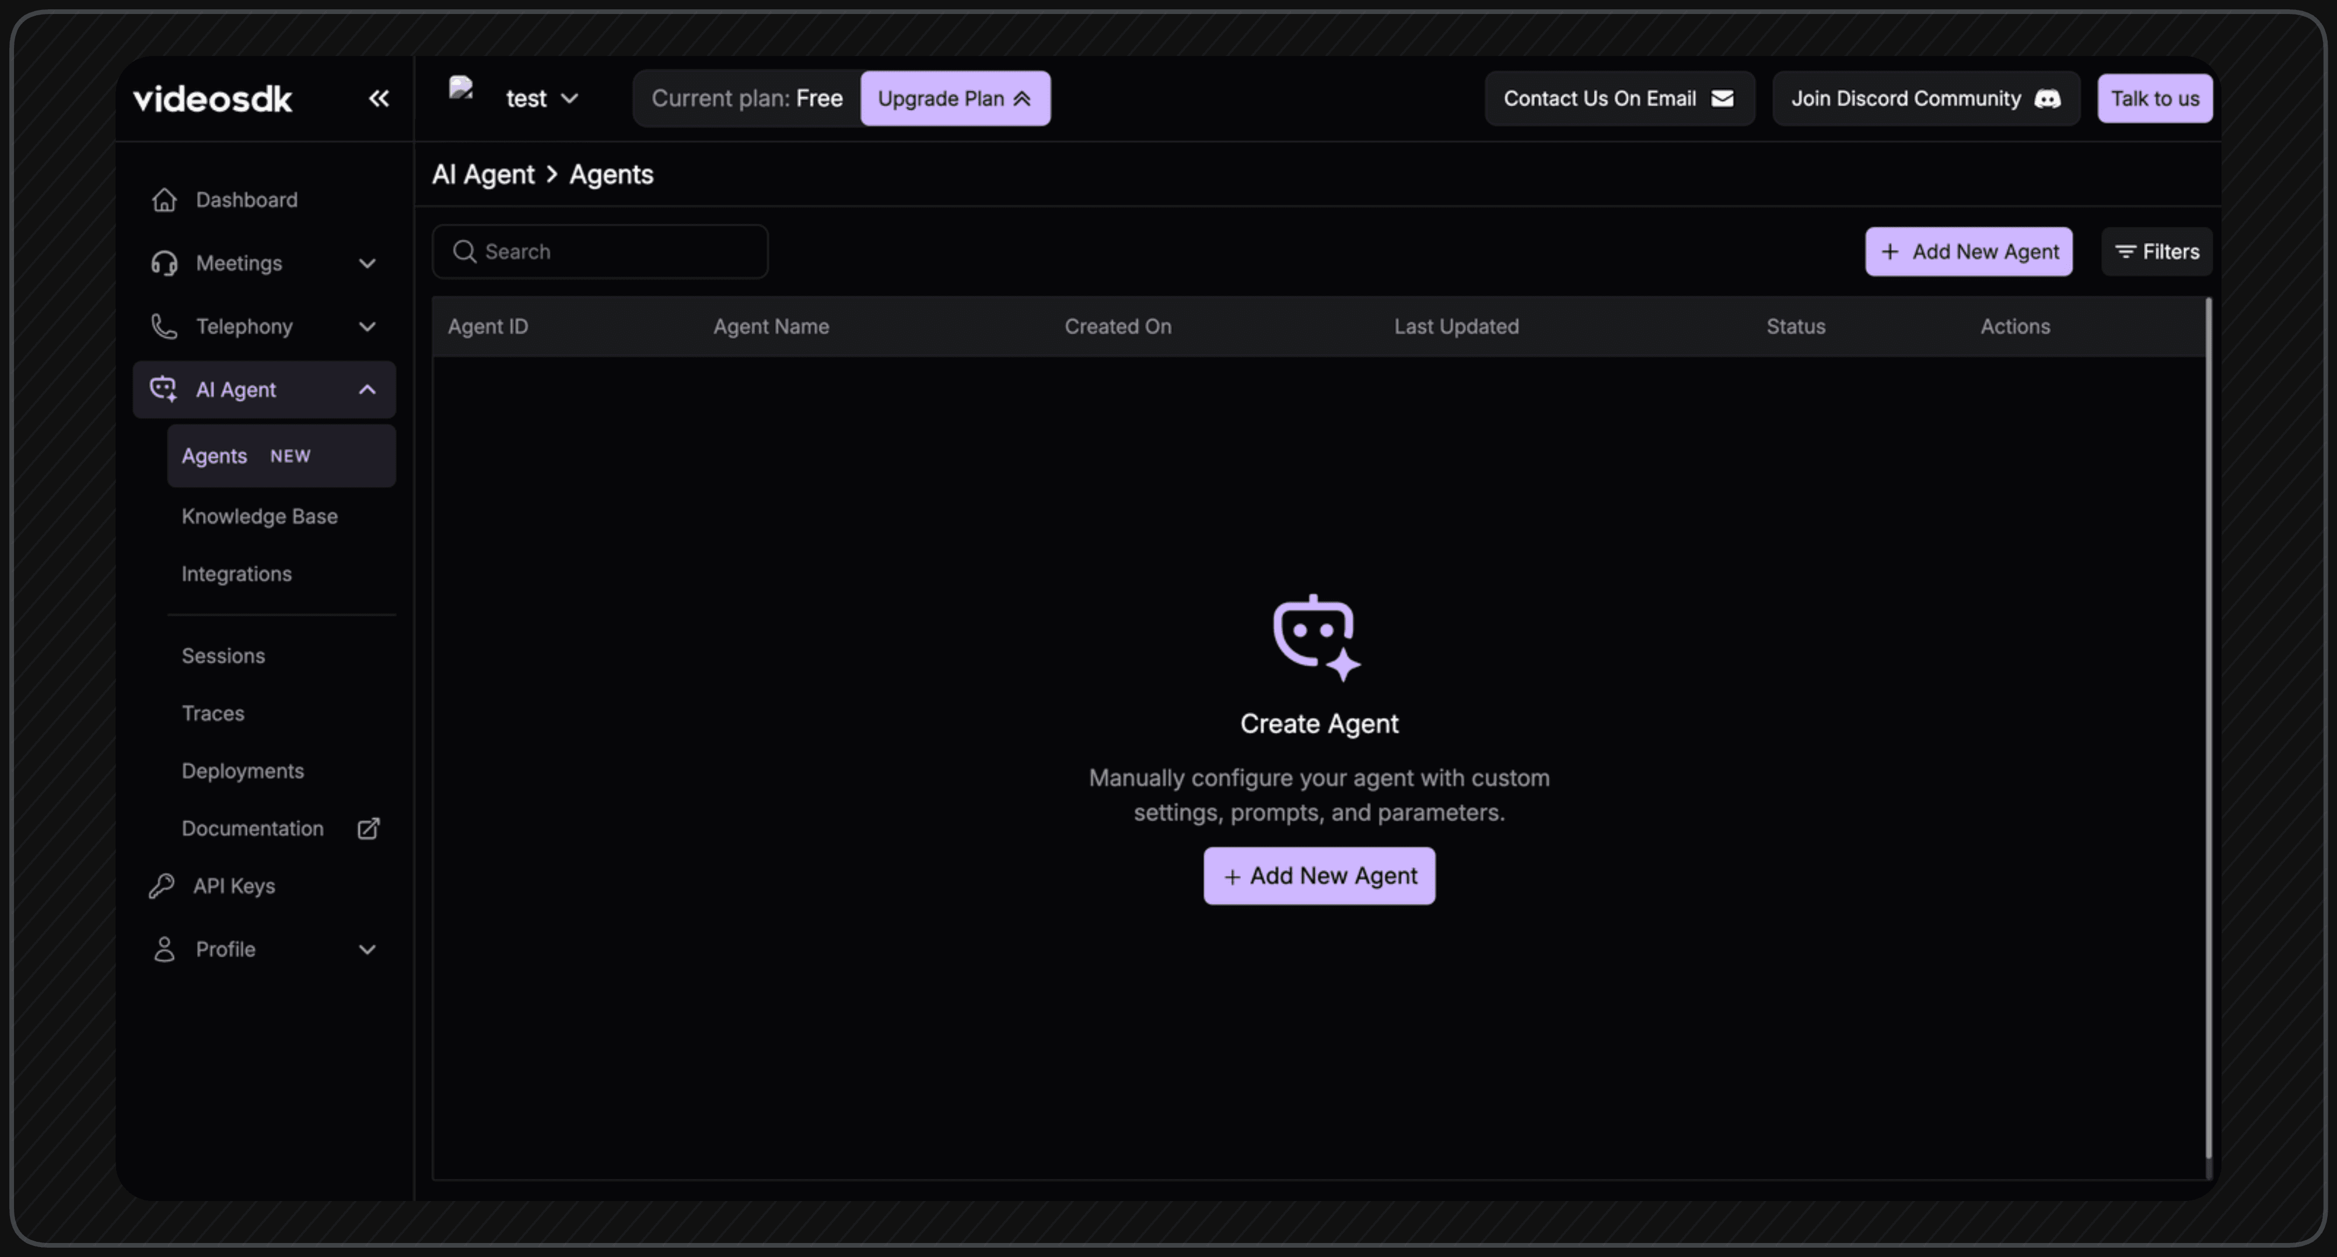Open the Sessions page from sidebar
2337x1257 pixels.
tap(223, 655)
